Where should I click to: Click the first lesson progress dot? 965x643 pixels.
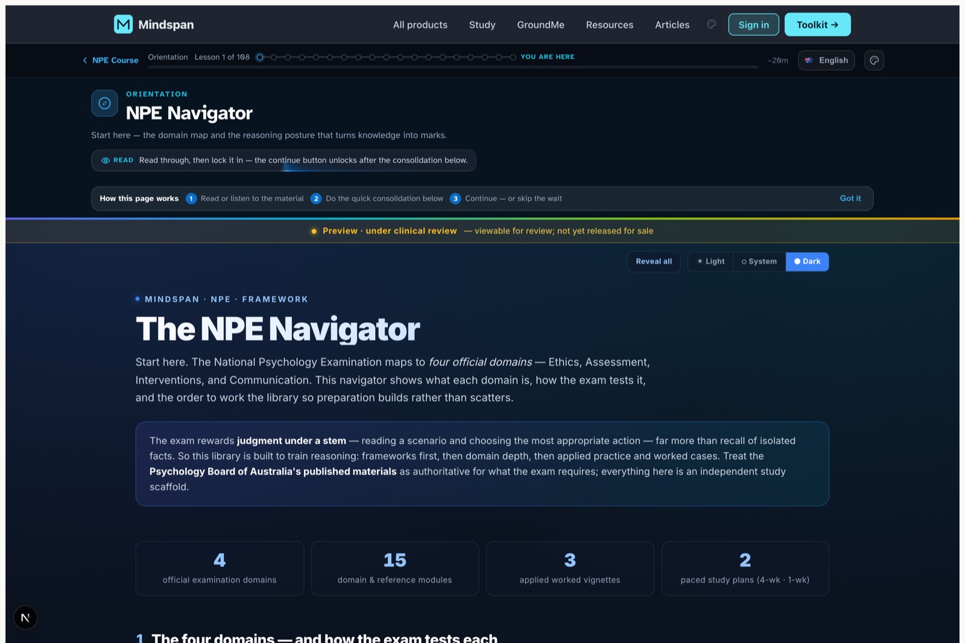[260, 57]
